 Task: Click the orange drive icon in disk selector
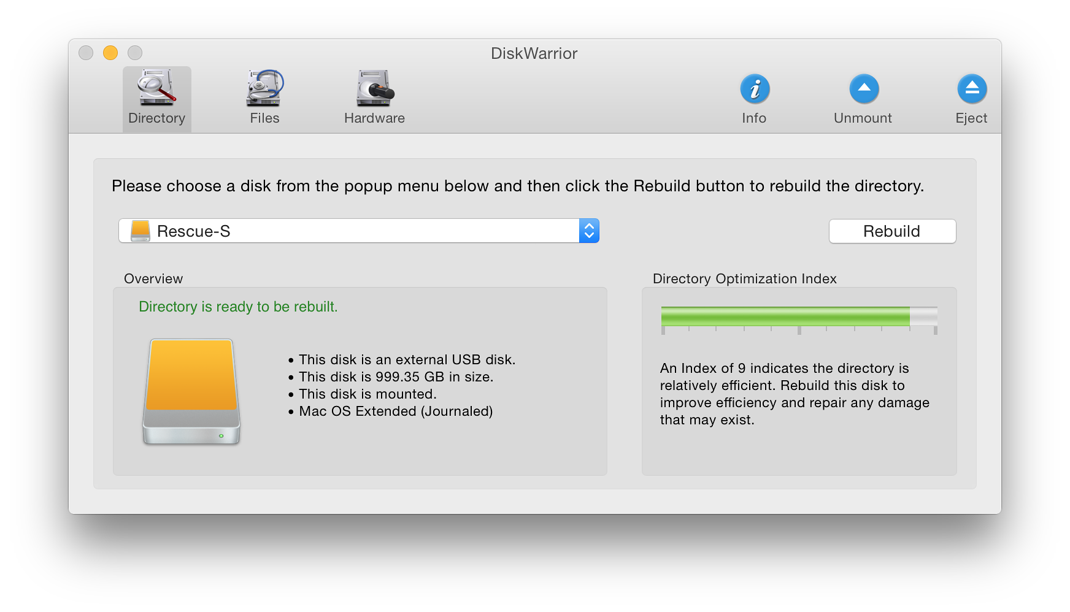coord(140,231)
